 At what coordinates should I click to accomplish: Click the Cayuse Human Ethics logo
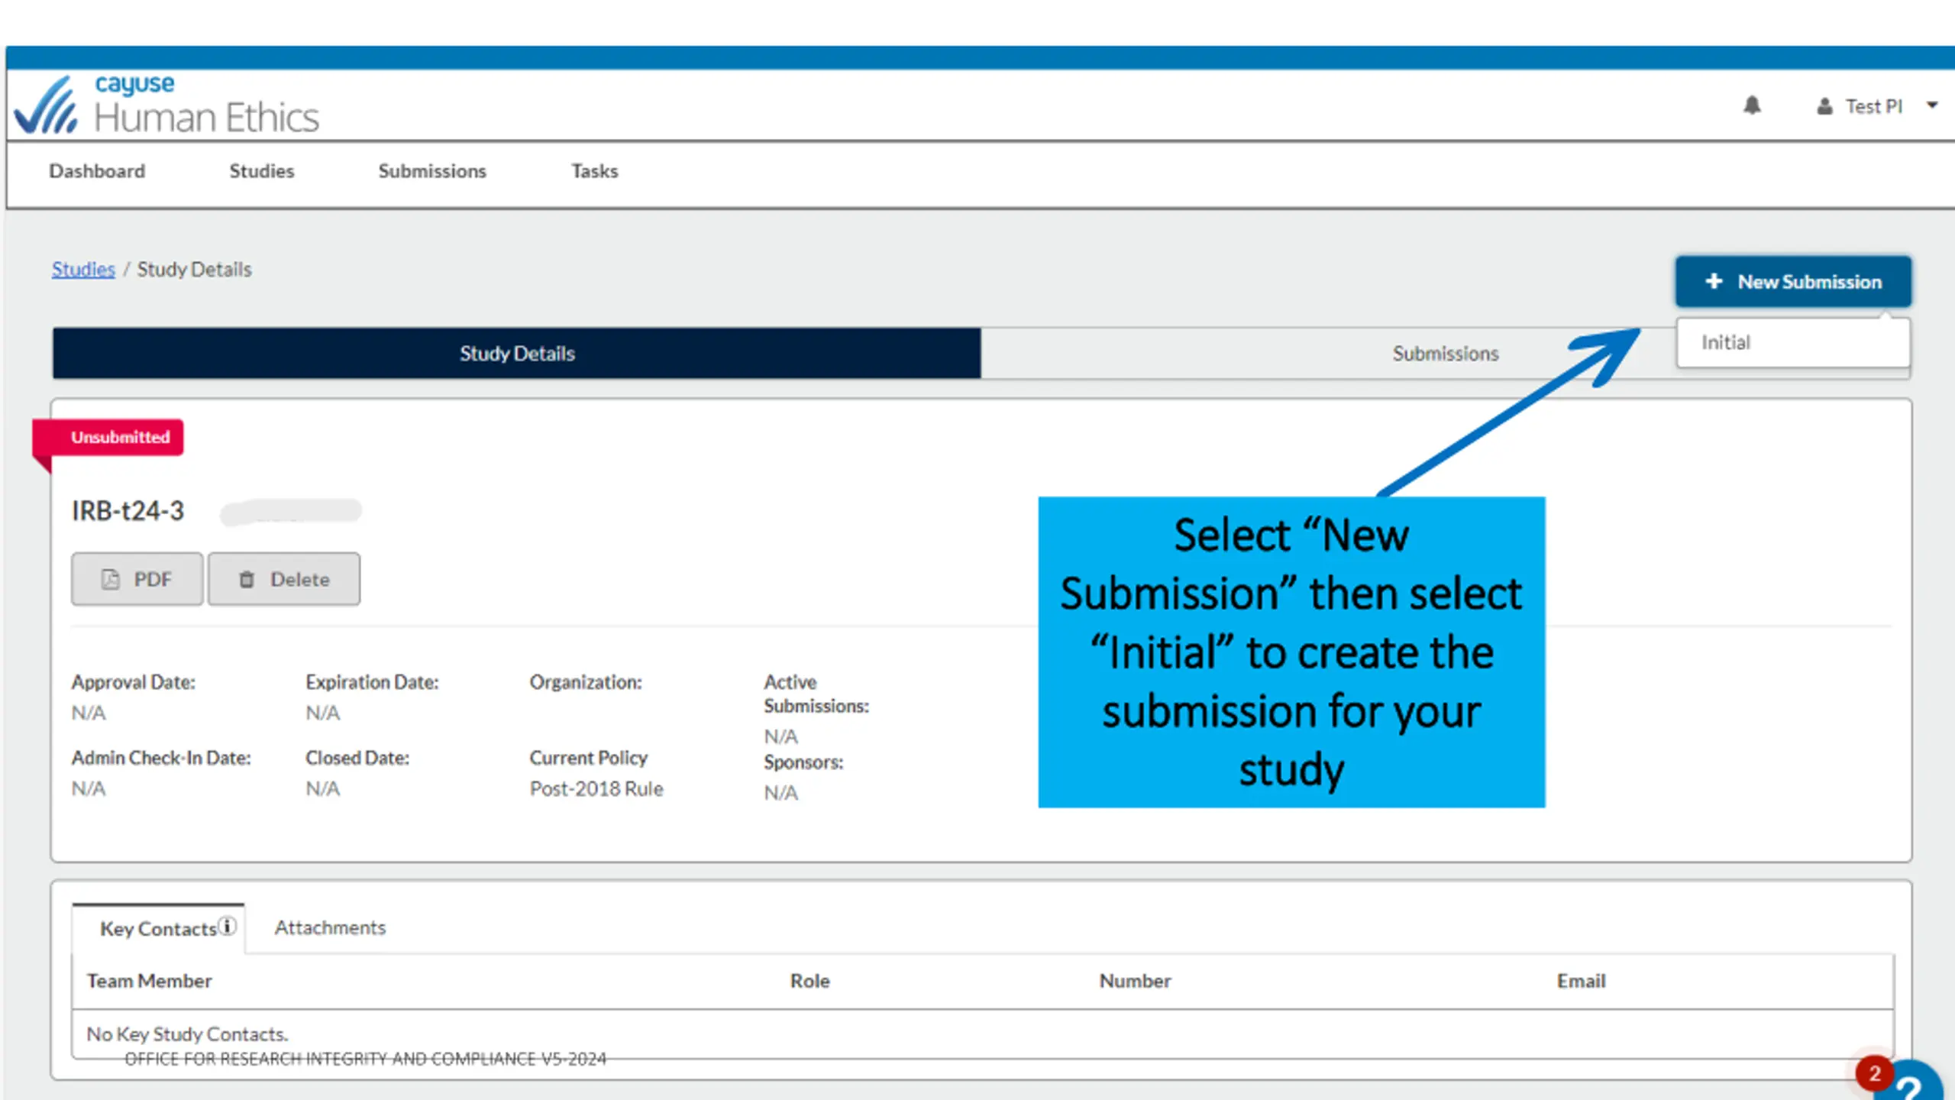click(166, 105)
